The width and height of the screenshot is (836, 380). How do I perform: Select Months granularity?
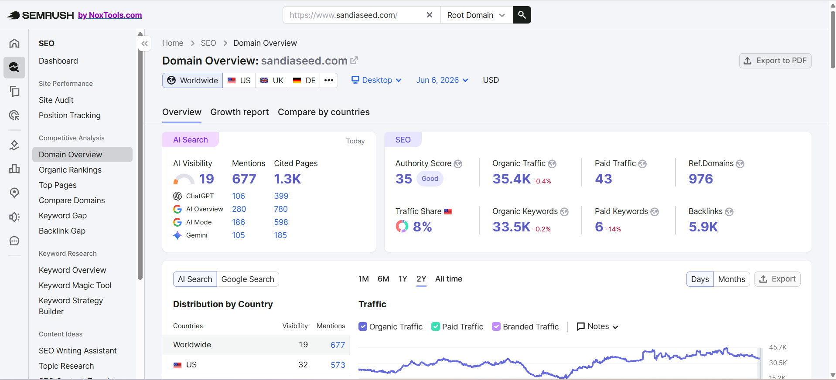click(731, 279)
